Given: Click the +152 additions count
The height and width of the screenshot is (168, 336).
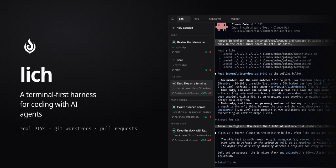Looking at the screenshot, I should (205, 117).
